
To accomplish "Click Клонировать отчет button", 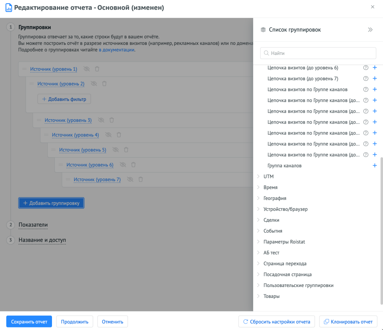I will click(348, 322).
